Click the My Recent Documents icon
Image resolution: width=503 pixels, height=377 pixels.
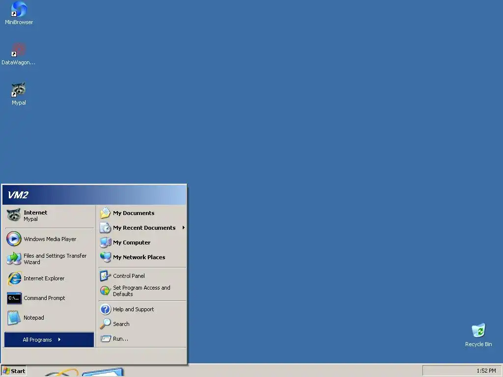105,228
